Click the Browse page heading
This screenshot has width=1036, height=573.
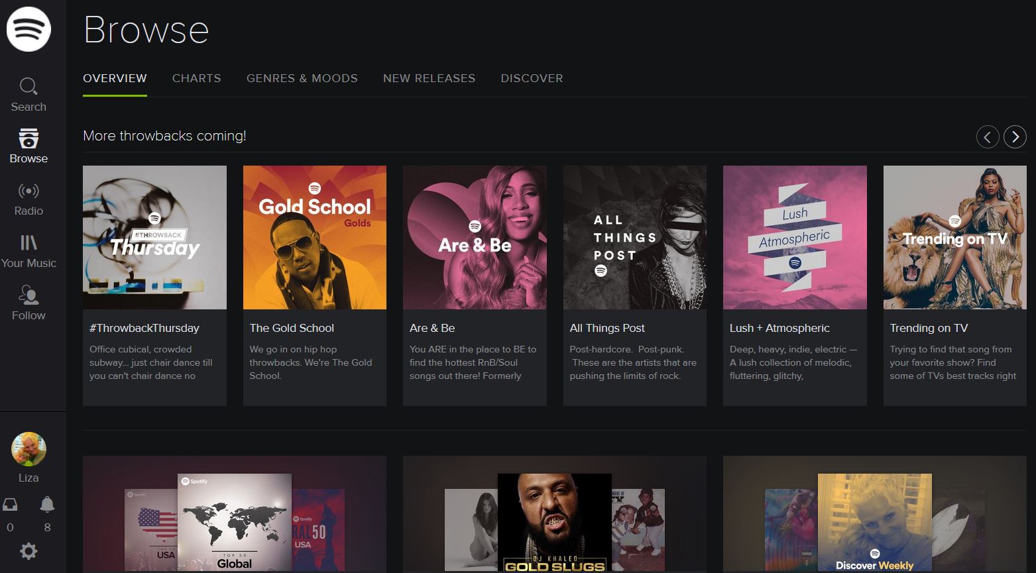(x=146, y=30)
